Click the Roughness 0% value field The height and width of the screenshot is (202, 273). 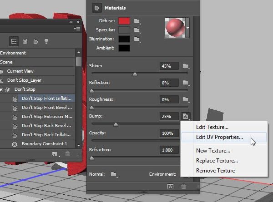coord(169,100)
